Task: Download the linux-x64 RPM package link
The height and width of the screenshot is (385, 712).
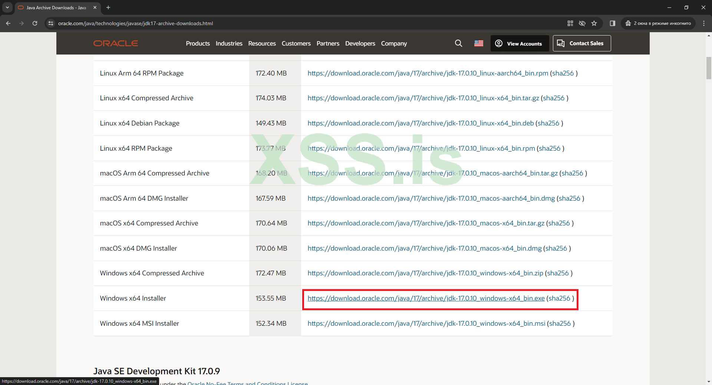Action: tap(421, 148)
